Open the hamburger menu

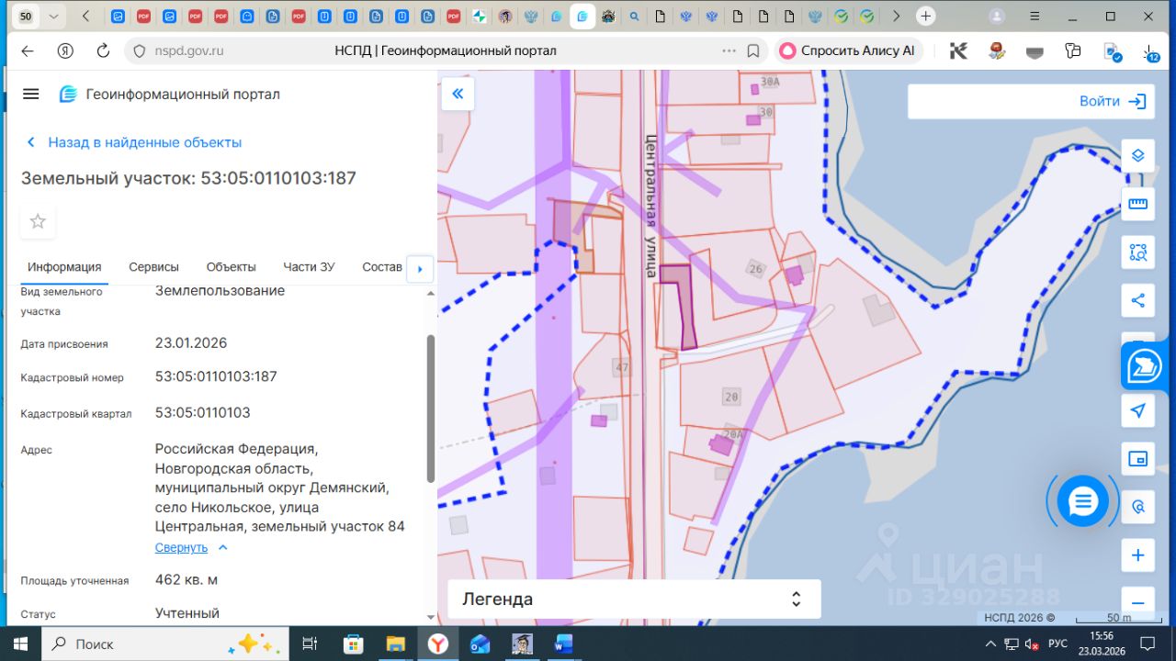31,95
